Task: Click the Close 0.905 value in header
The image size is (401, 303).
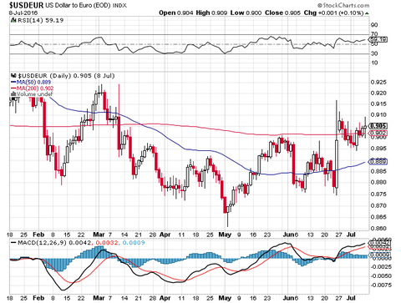Action: 282,13
